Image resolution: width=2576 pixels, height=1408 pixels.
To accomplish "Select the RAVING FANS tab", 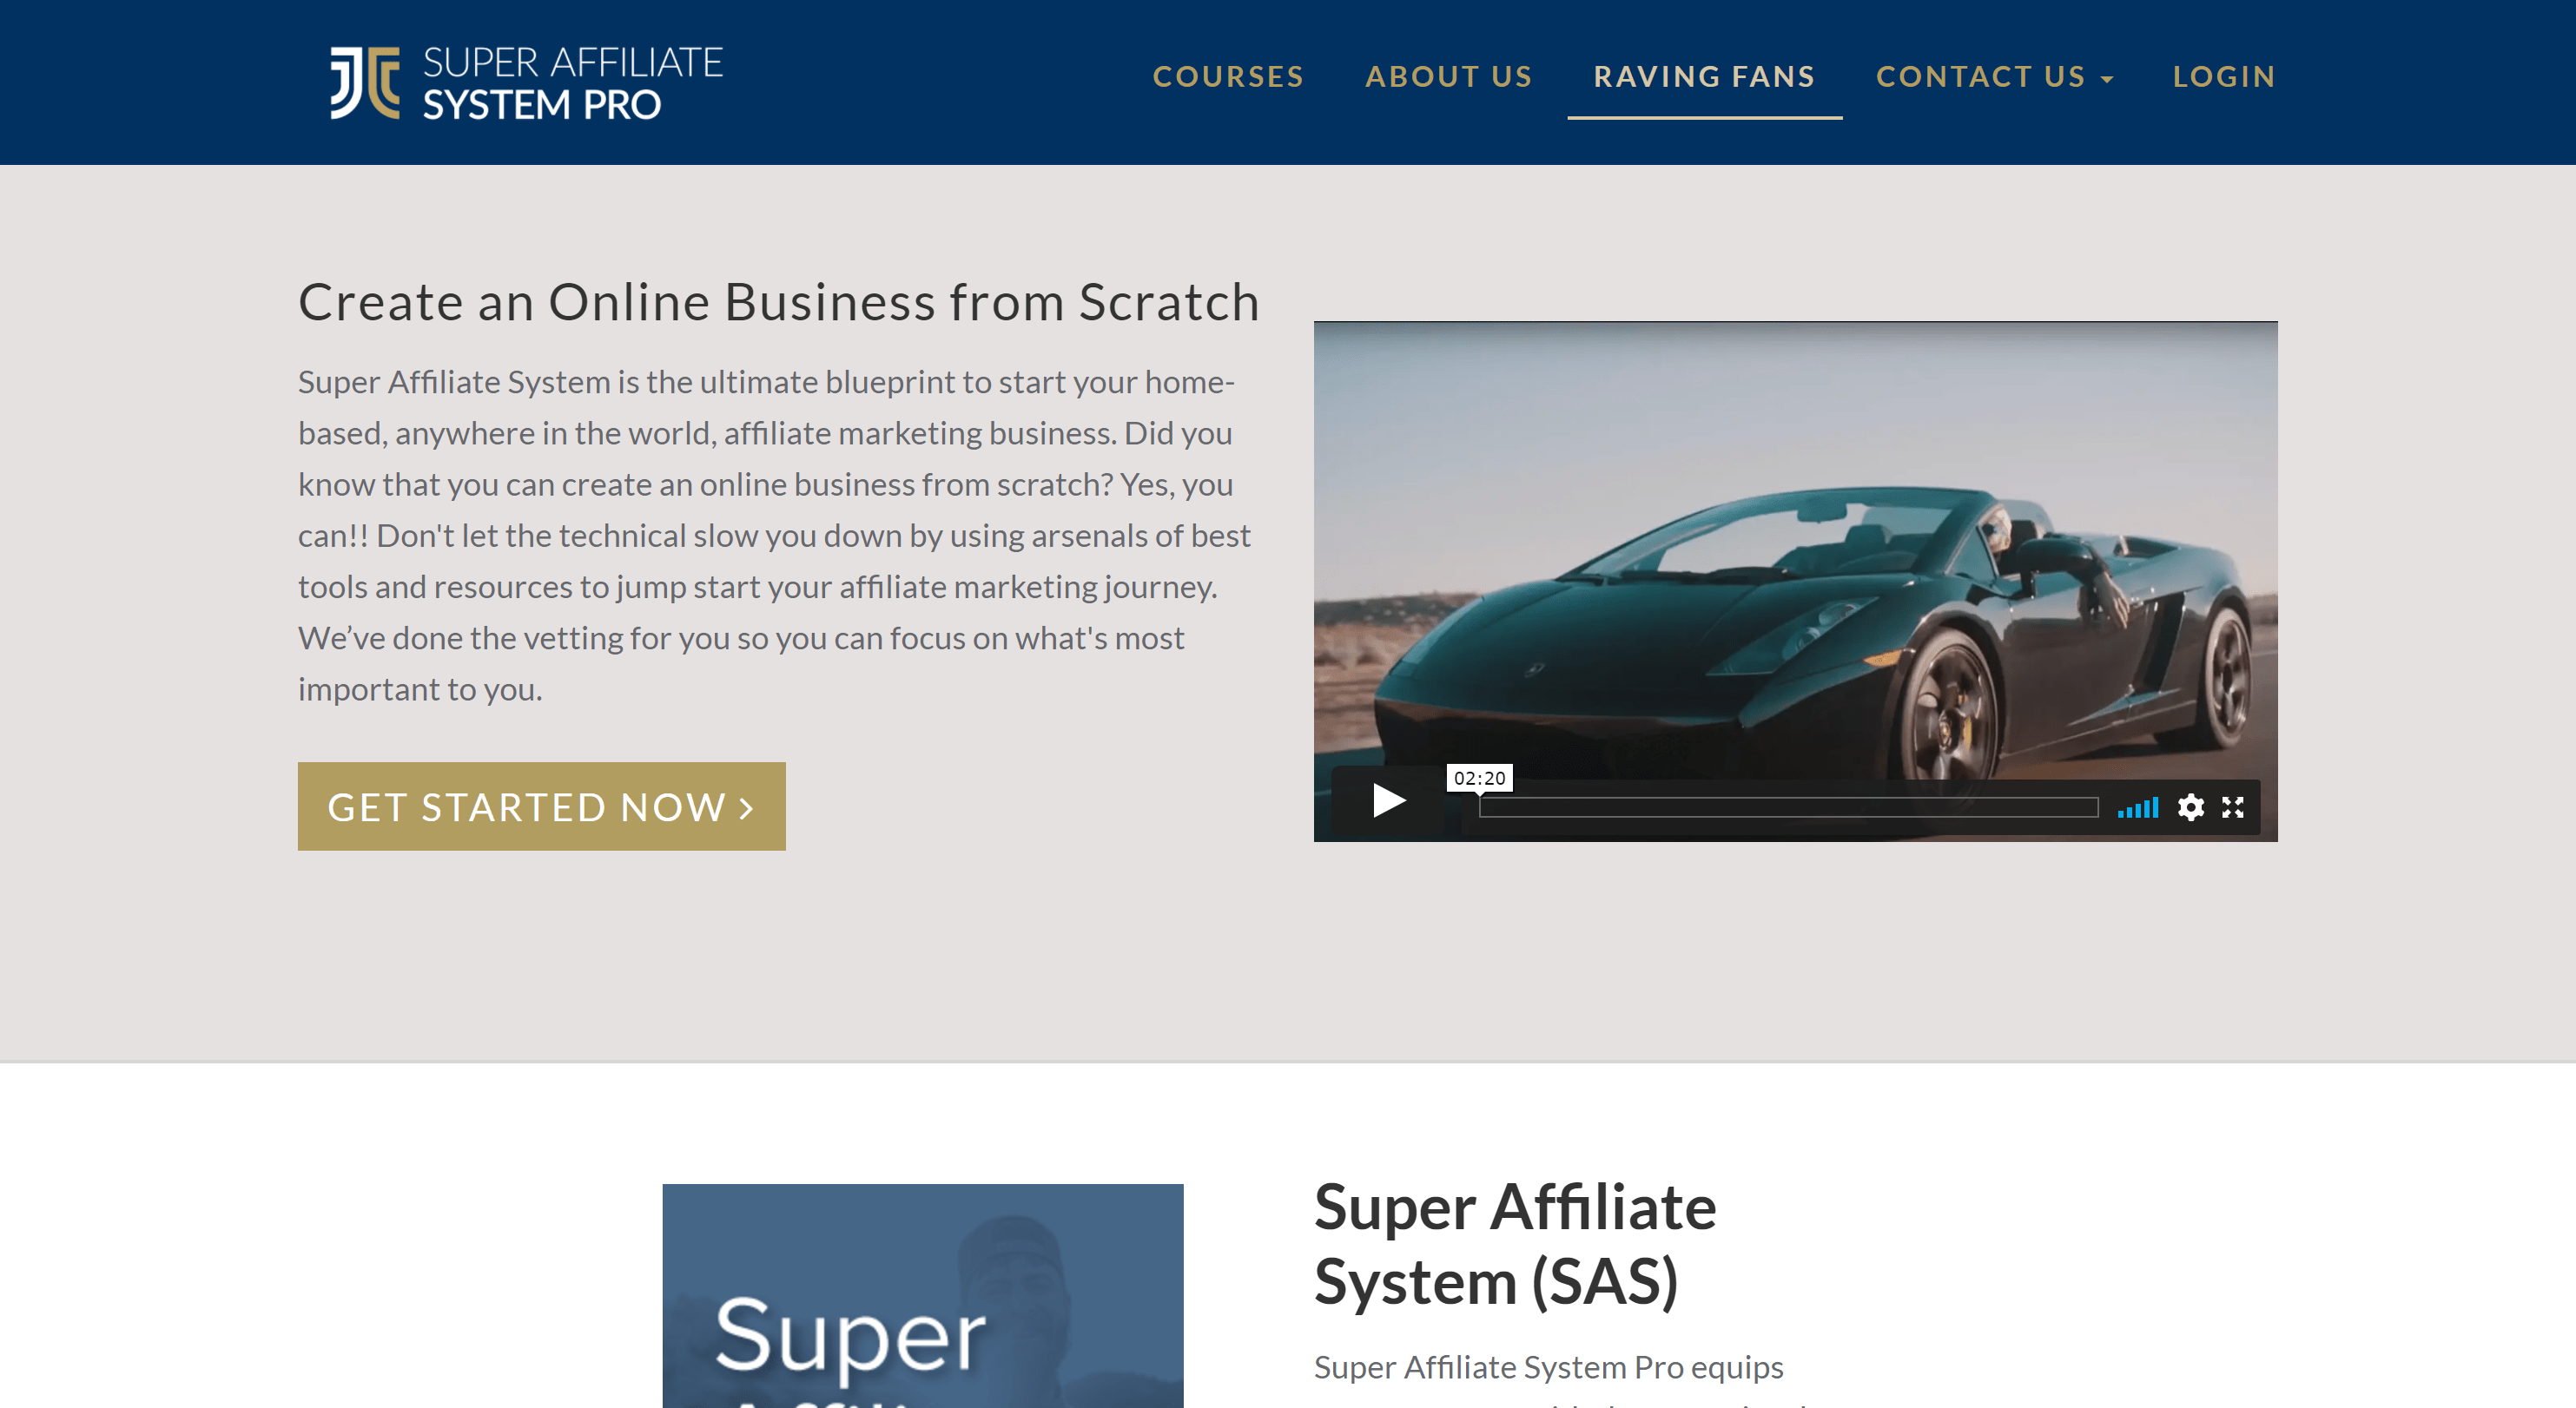I will tap(1705, 76).
